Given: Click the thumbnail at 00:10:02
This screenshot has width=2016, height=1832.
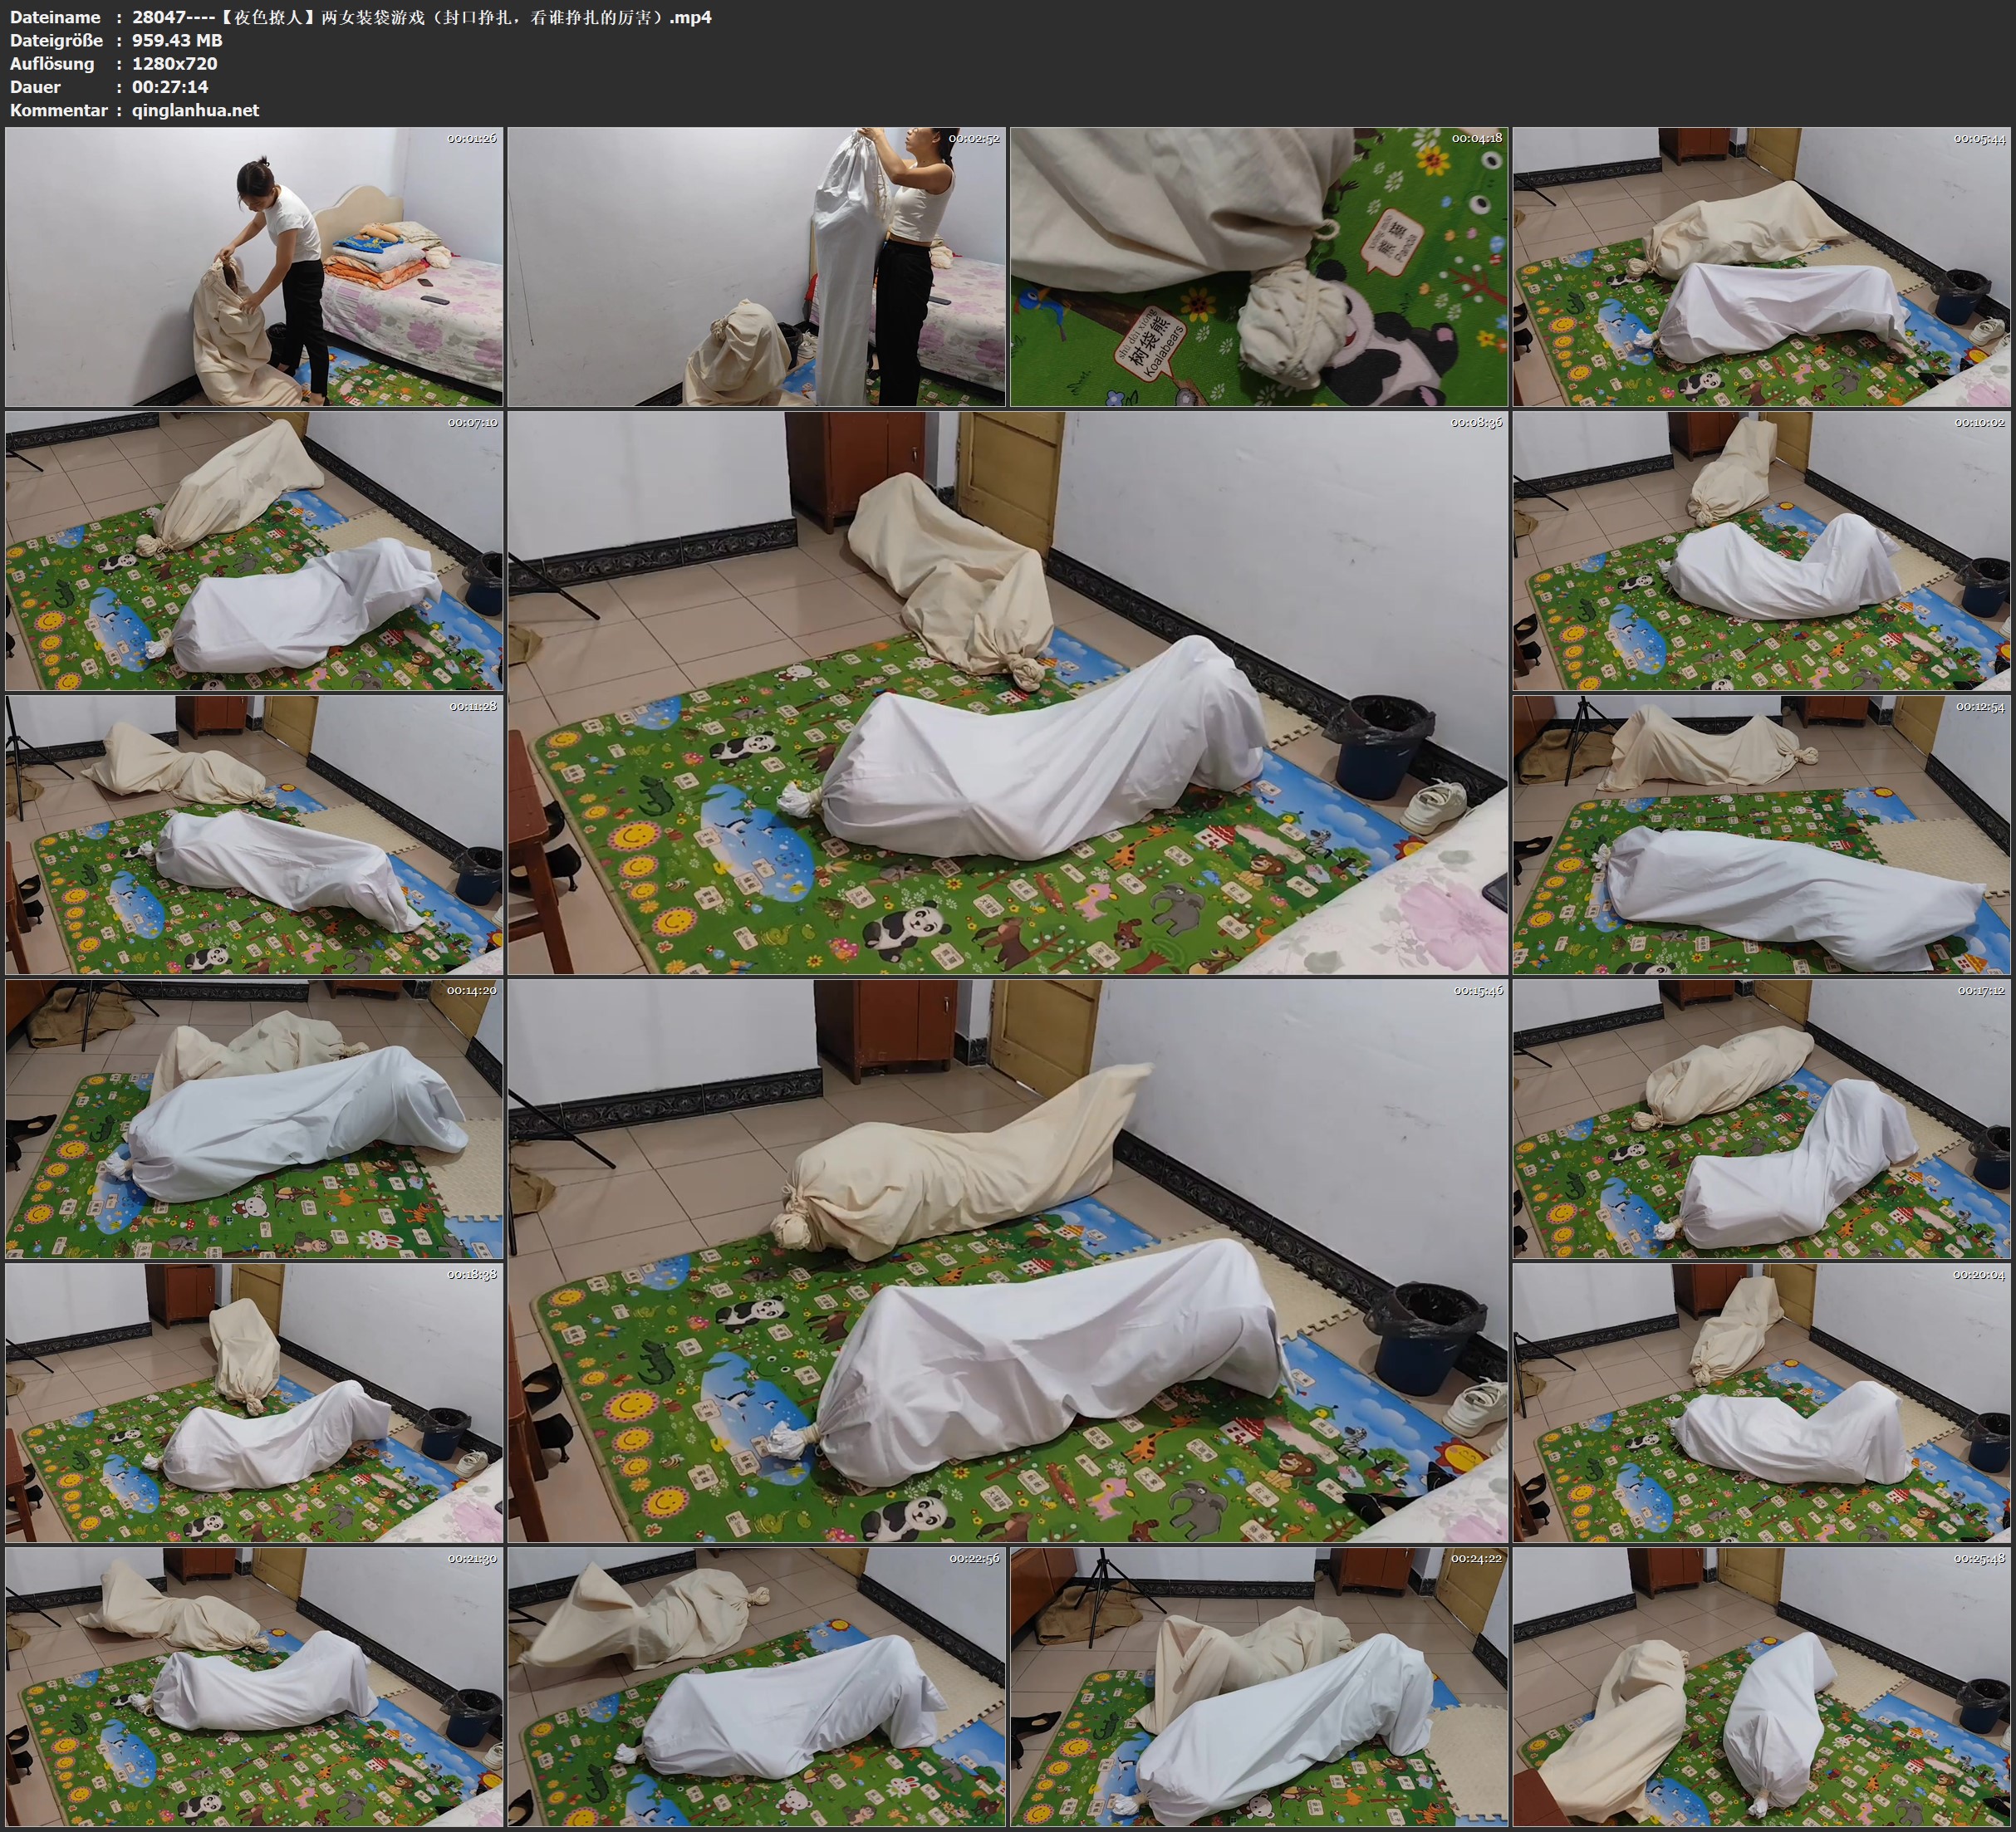Looking at the screenshot, I should (x=1761, y=550).
